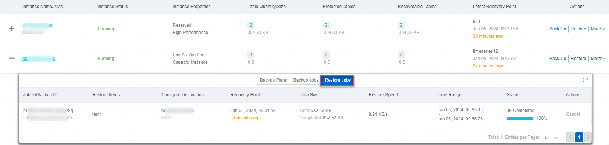609x145 pixels.
Task: Open More menu for the Reserved instance
Action: (x=598, y=29)
